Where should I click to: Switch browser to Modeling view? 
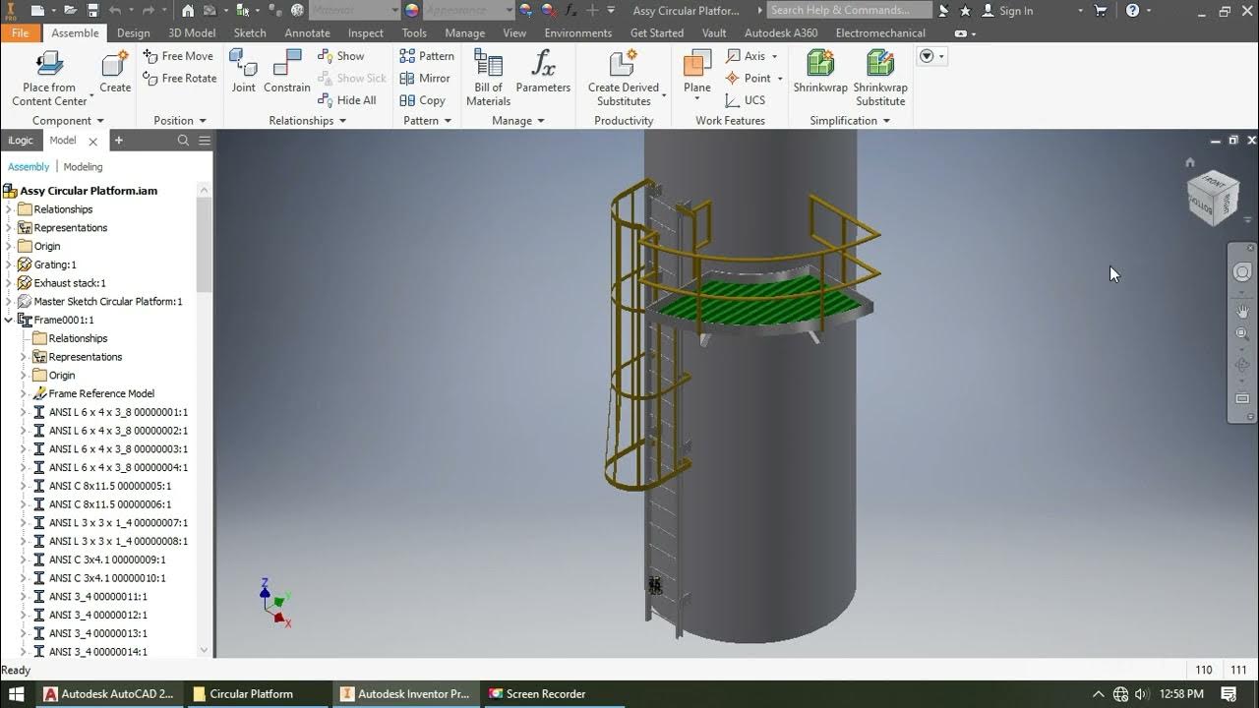[x=83, y=167]
